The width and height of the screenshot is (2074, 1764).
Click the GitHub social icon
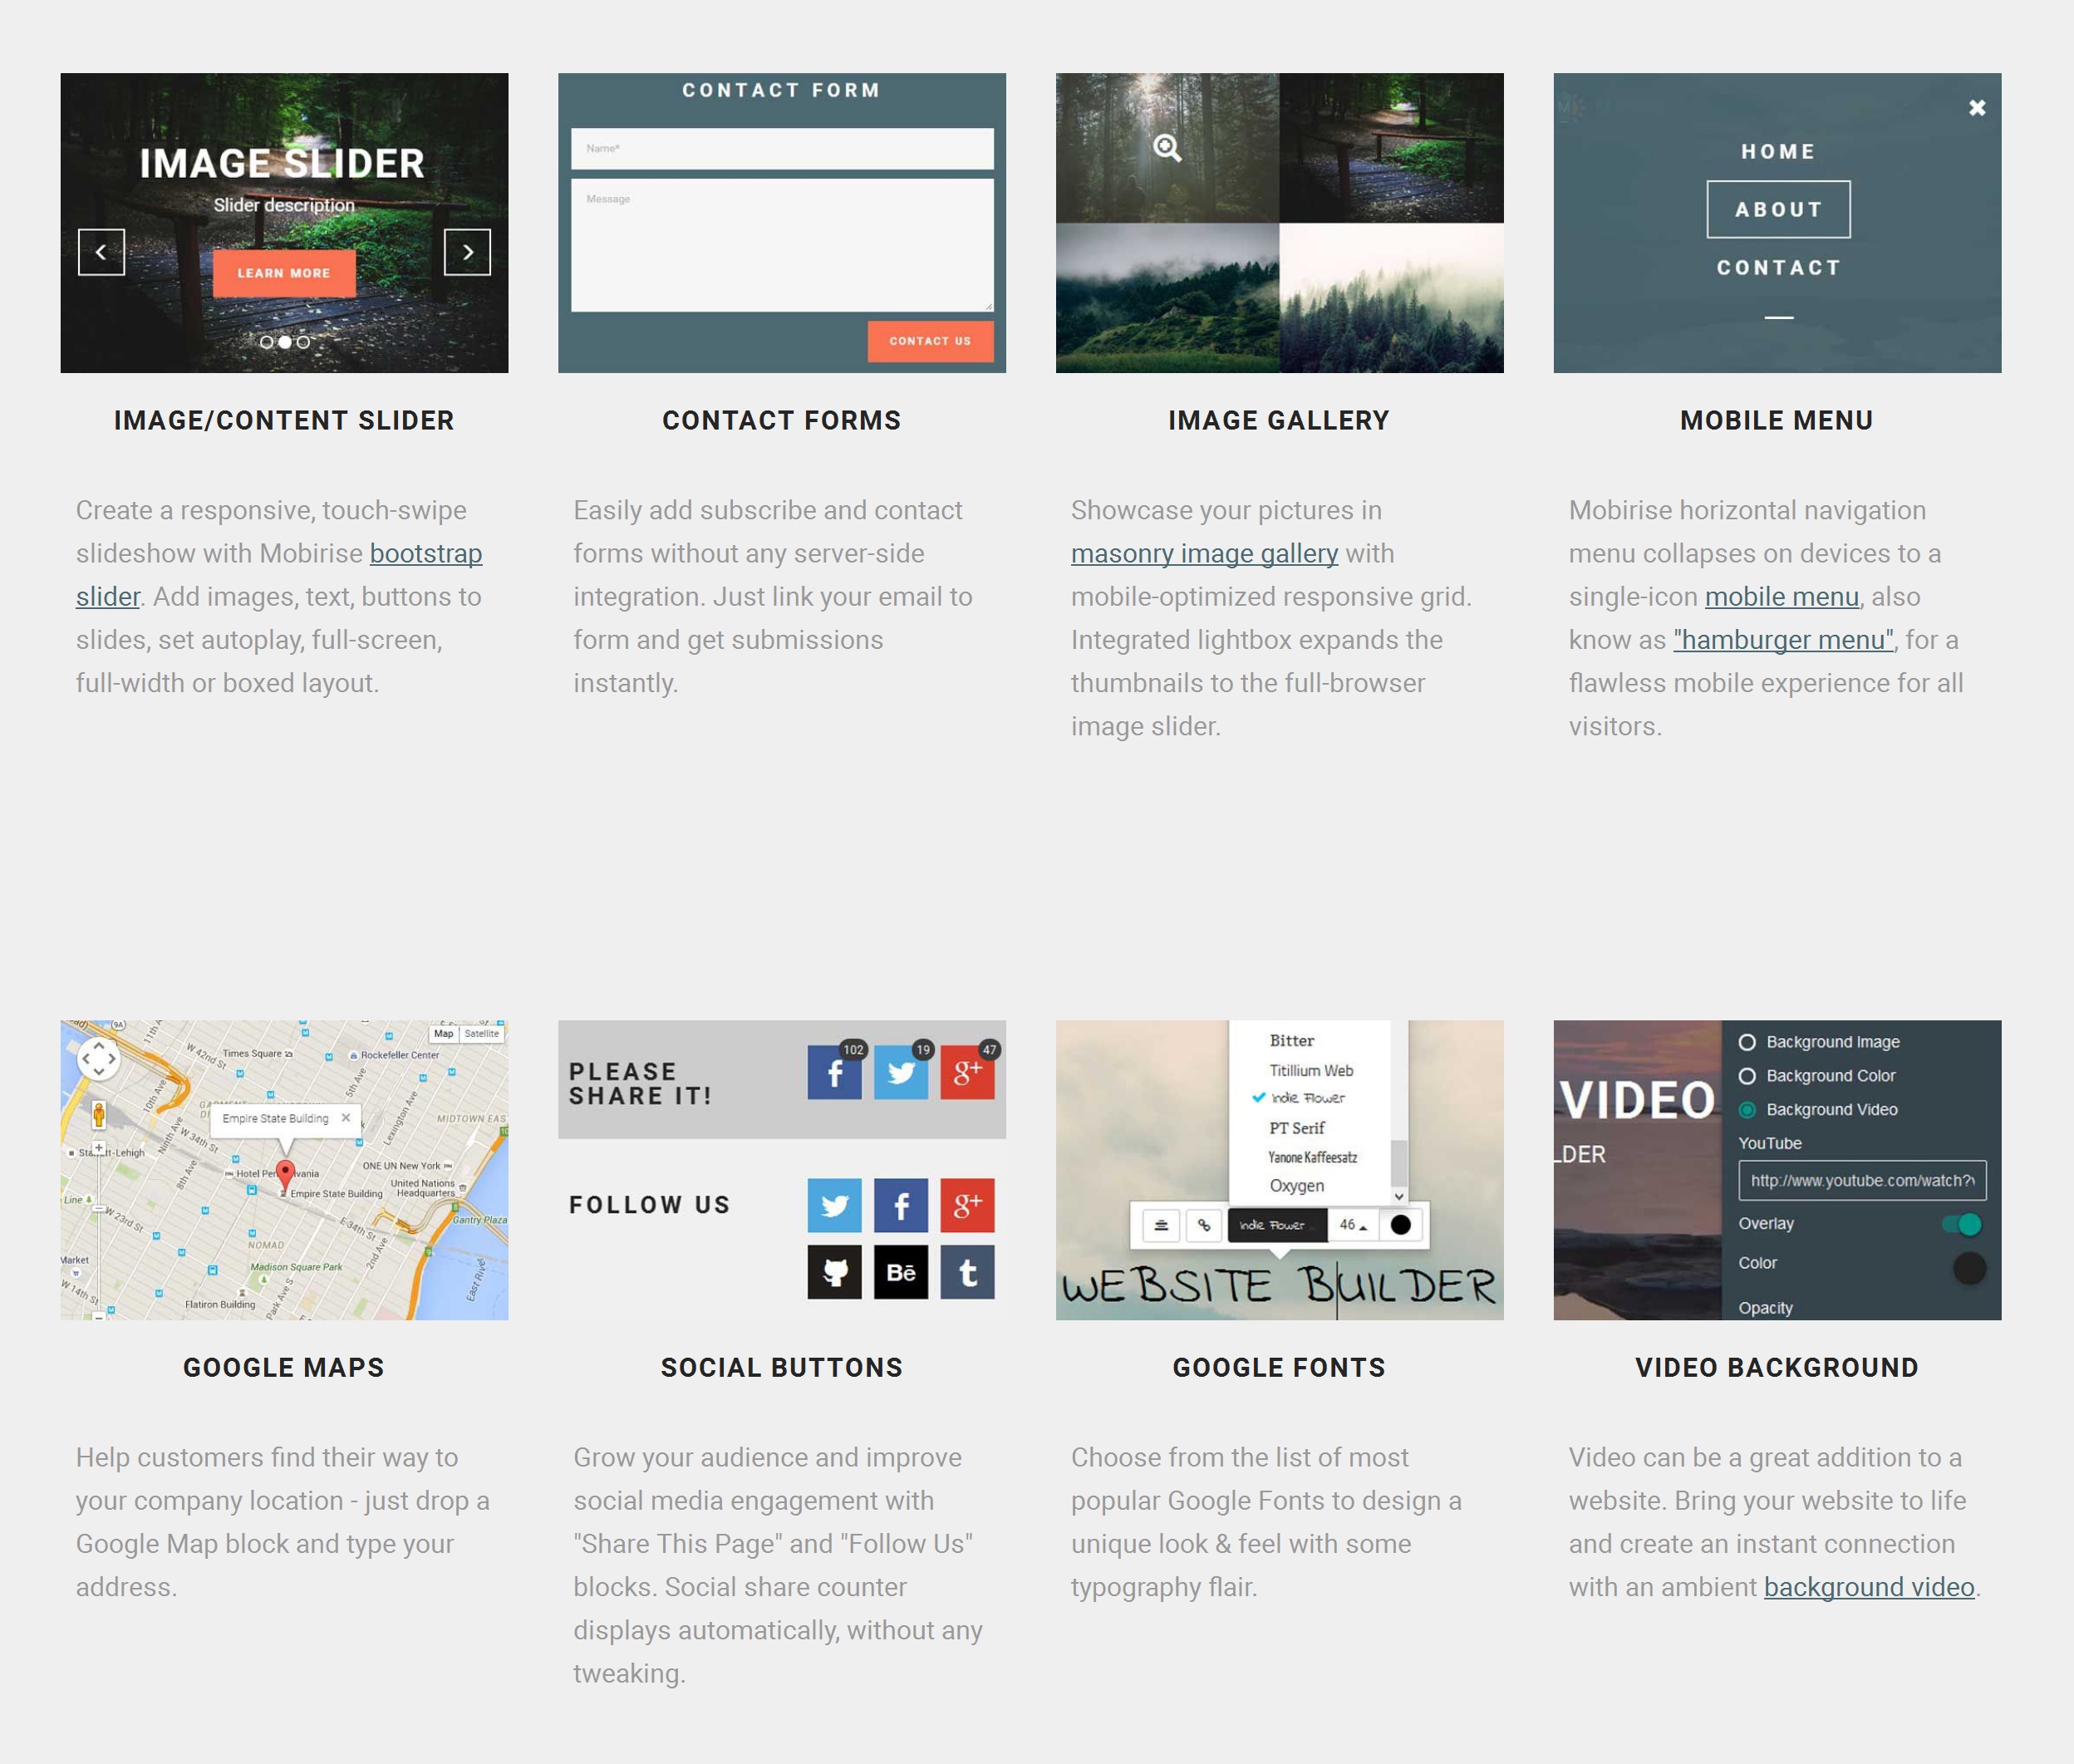pos(837,1270)
